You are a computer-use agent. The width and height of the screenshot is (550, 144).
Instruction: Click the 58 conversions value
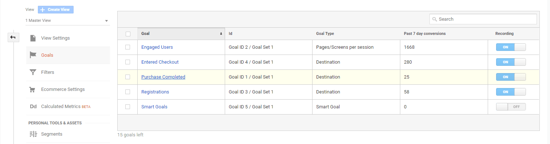tap(406, 92)
